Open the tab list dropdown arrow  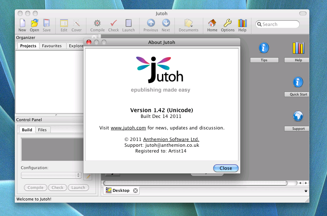pos(306,191)
